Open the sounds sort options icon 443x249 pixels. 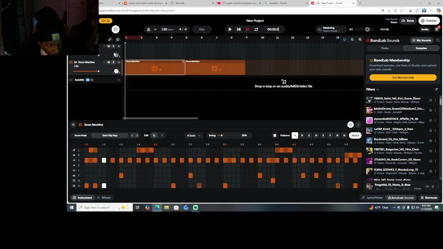[x=436, y=89]
